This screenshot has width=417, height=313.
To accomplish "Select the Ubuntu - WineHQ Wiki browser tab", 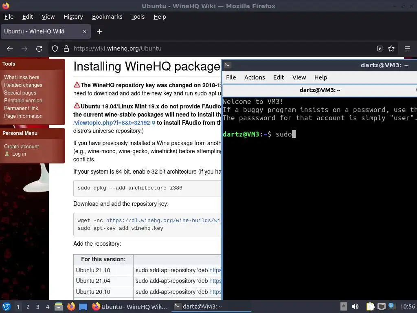I will pyautogui.click(x=46, y=31).
